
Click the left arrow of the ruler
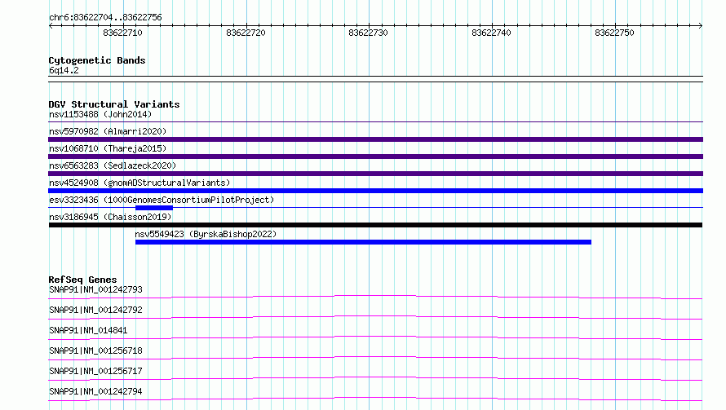tap(51, 25)
